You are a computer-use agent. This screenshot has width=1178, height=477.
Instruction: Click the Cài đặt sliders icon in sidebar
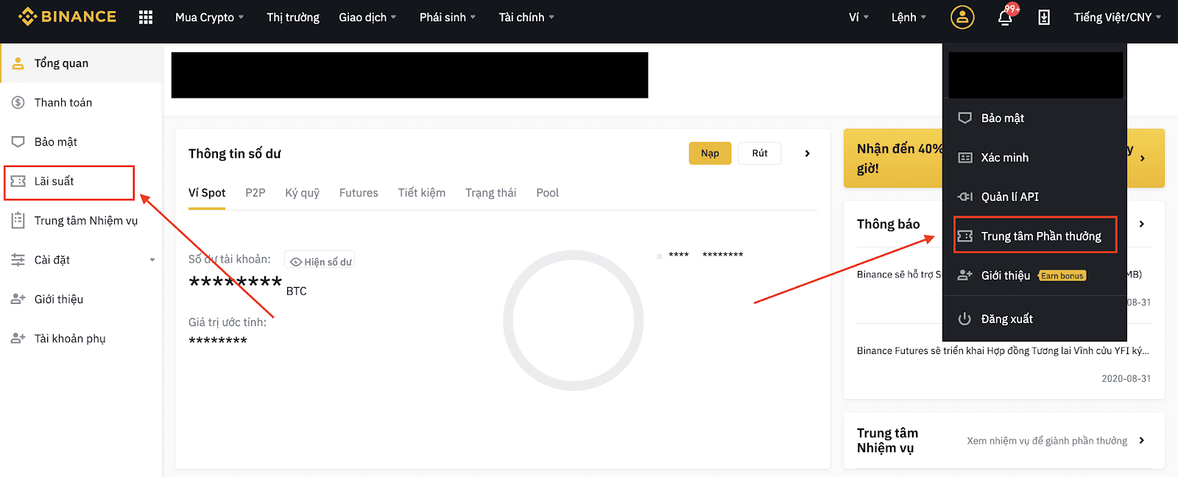tap(18, 260)
